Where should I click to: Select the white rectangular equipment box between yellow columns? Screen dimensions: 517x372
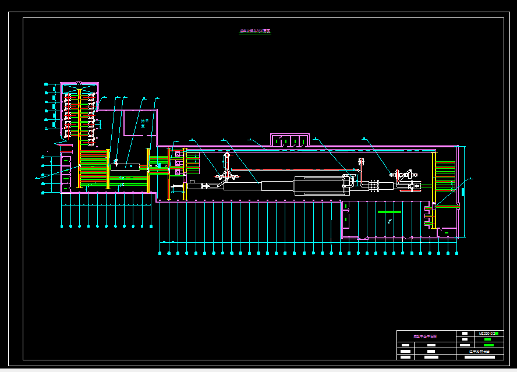125,167
